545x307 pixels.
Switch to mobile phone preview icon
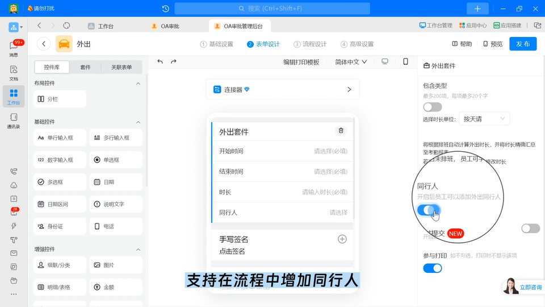click(405, 61)
